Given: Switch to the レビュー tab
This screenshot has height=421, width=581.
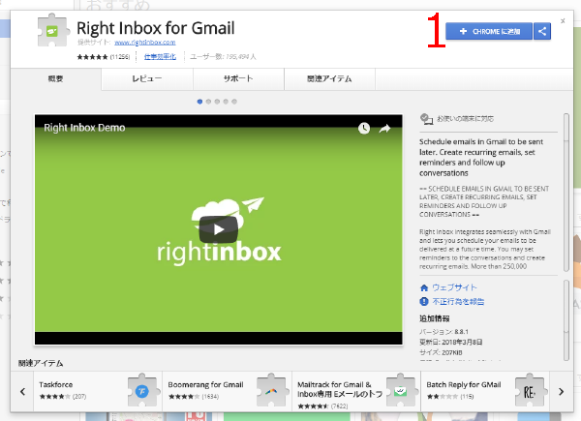Looking at the screenshot, I should tap(147, 78).
